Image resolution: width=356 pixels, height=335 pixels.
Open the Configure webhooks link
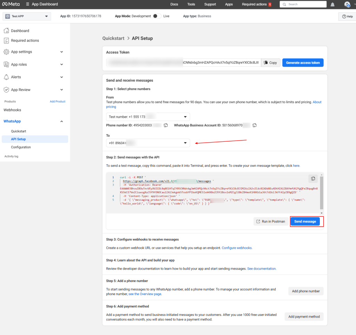[x=237, y=248]
